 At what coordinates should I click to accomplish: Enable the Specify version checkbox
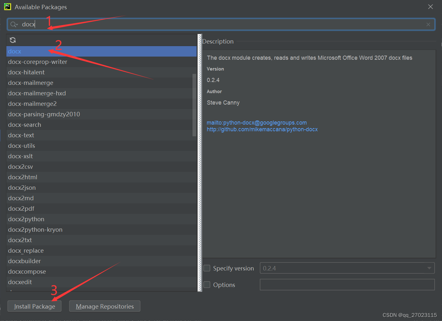click(x=207, y=268)
